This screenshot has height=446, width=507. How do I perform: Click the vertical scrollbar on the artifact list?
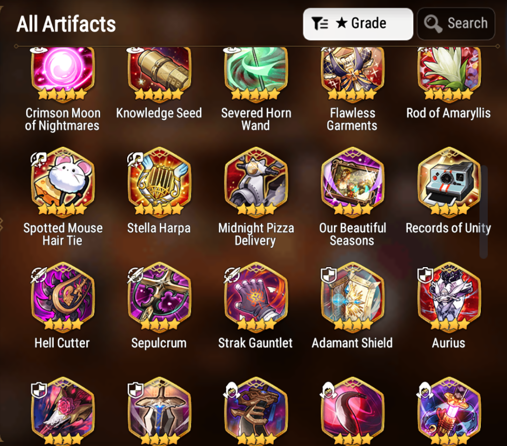coord(484,212)
